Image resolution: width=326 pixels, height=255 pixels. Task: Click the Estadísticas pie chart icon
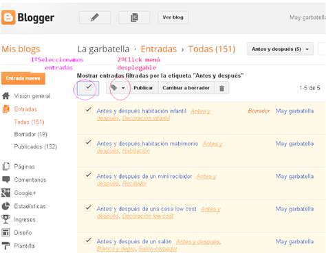pos(6,206)
